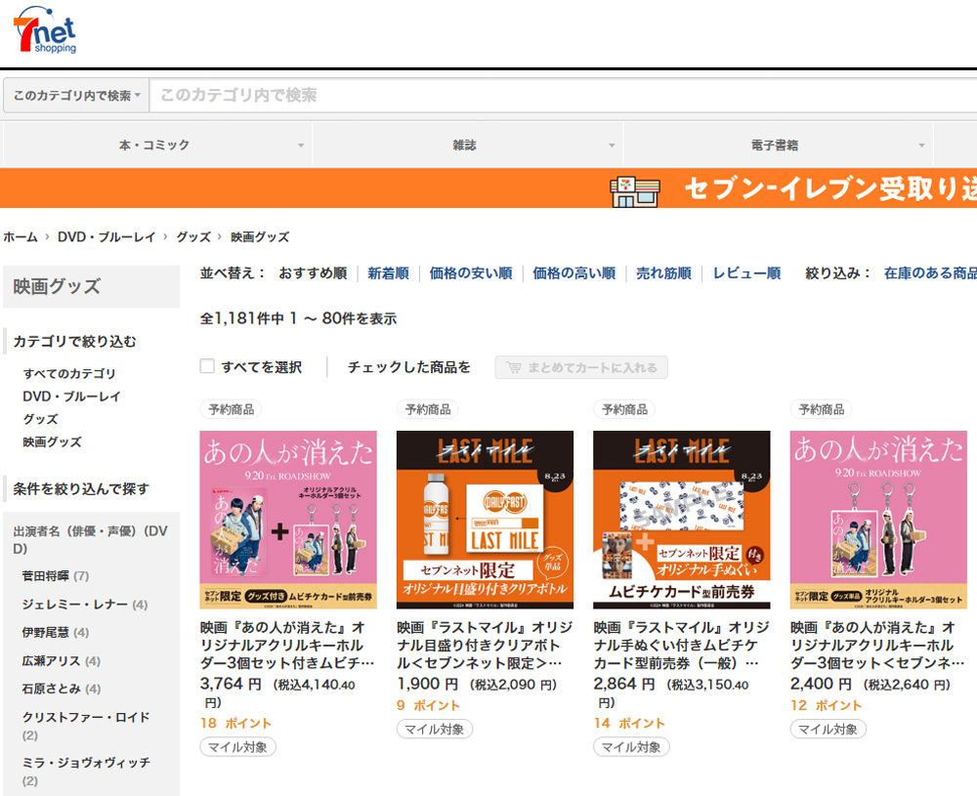Sort results by レビュー順
The width and height of the screenshot is (977, 796).
click(x=745, y=273)
